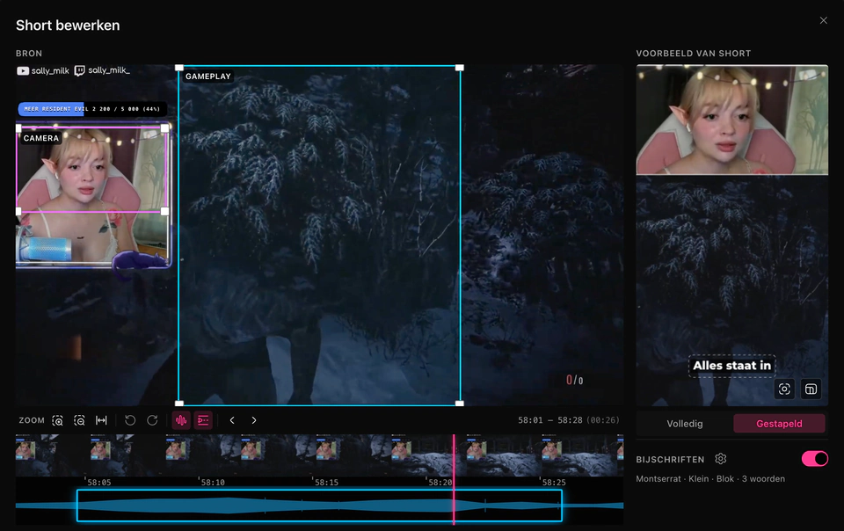This screenshot has width=844, height=531.
Task: Go to previous clip arrow
Action: click(x=232, y=420)
